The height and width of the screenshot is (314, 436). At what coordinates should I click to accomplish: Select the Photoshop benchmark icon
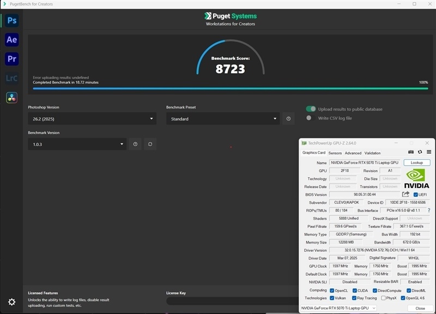pos(11,21)
